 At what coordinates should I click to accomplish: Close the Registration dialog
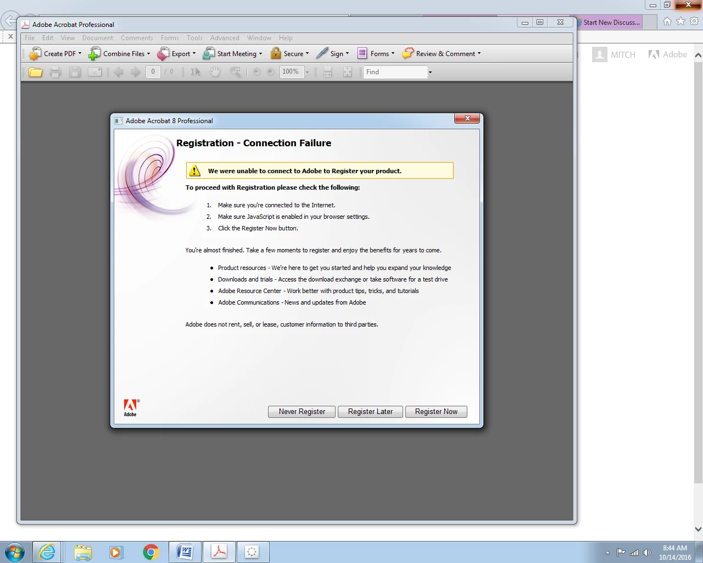[467, 118]
